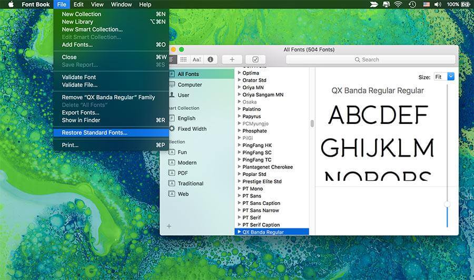The height and width of the screenshot is (280, 474).
Task: Open the Wi-Fi status menu
Action: click(399, 4)
